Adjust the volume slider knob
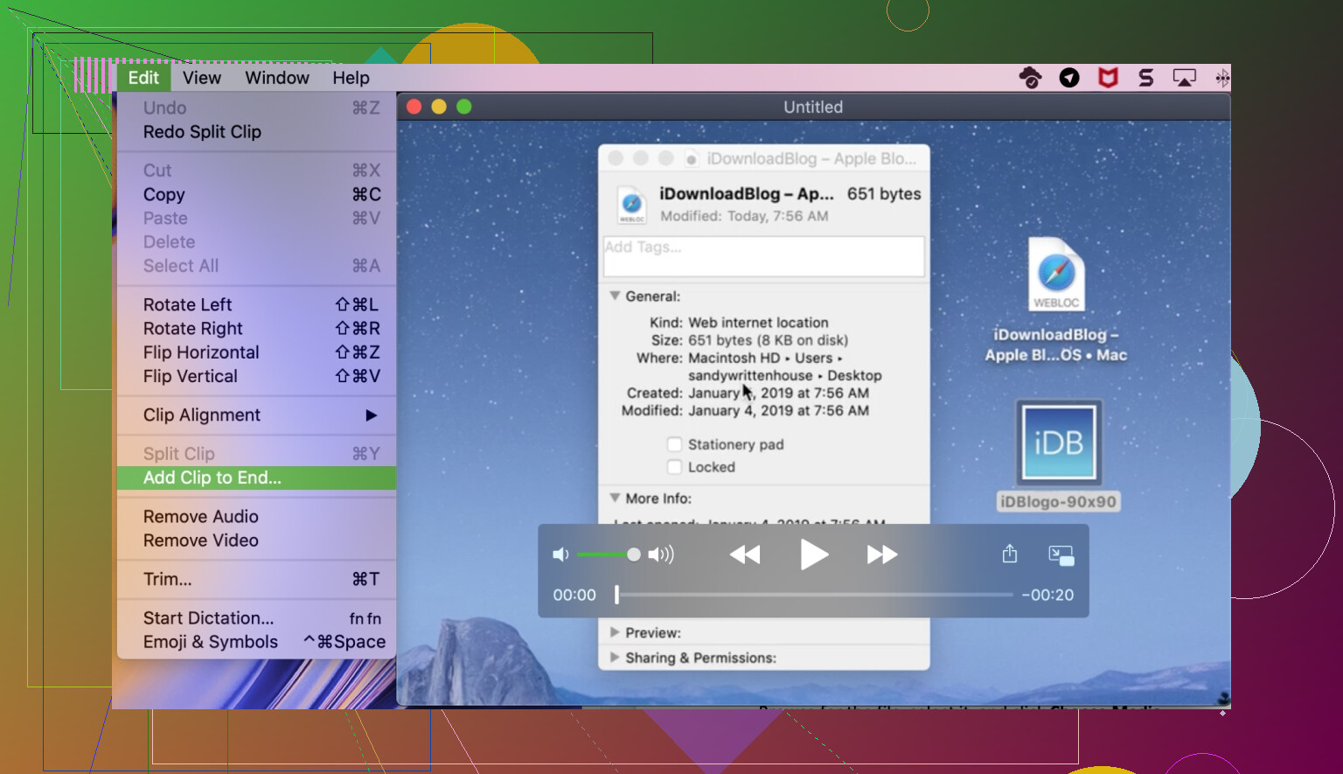This screenshot has height=774, width=1343. coord(634,554)
